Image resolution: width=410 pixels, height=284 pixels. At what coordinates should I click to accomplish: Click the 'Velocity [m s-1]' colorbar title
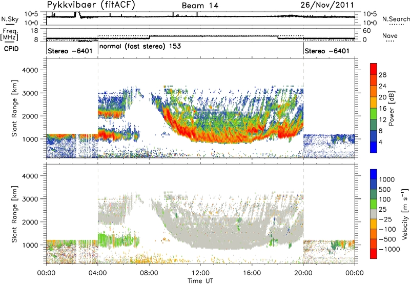pyautogui.click(x=405, y=213)
